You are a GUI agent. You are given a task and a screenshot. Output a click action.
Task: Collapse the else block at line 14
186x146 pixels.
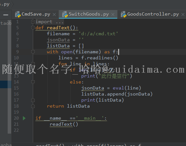click(x=33, y=82)
